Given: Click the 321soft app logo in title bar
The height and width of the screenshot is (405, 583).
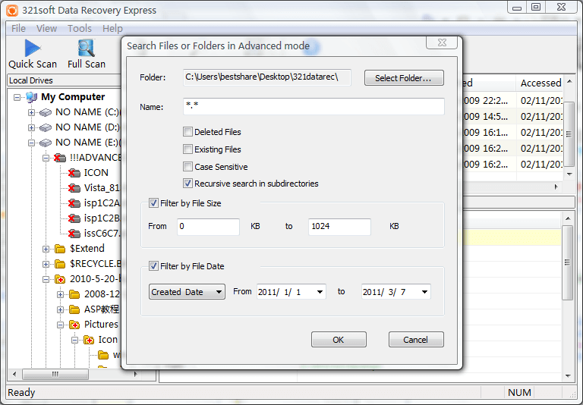Looking at the screenshot, I should tap(12, 11).
